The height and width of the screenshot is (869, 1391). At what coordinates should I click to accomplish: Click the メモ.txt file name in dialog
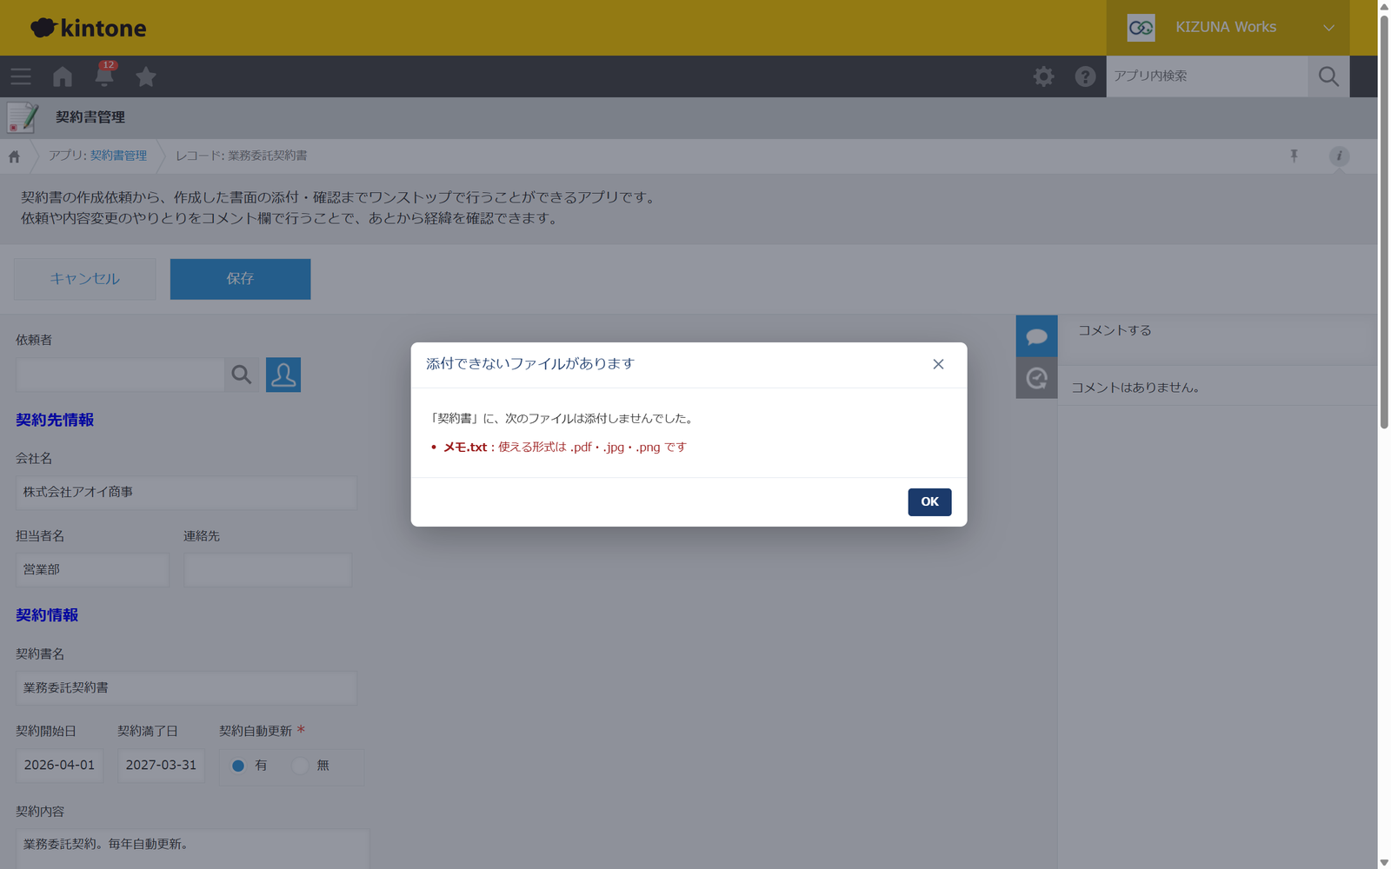pos(465,448)
